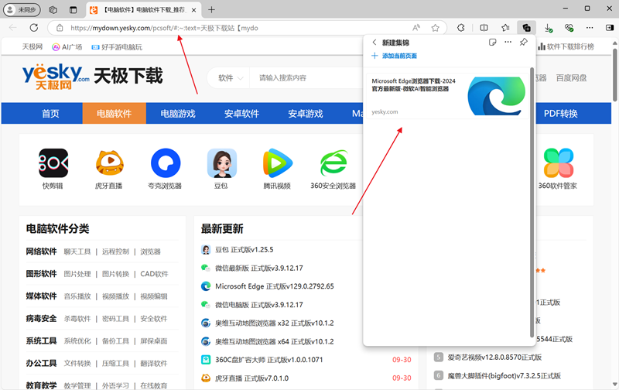
Task: Toggle the Collections toolbar icon
Action: pyautogui.click(x=526, y=28)
